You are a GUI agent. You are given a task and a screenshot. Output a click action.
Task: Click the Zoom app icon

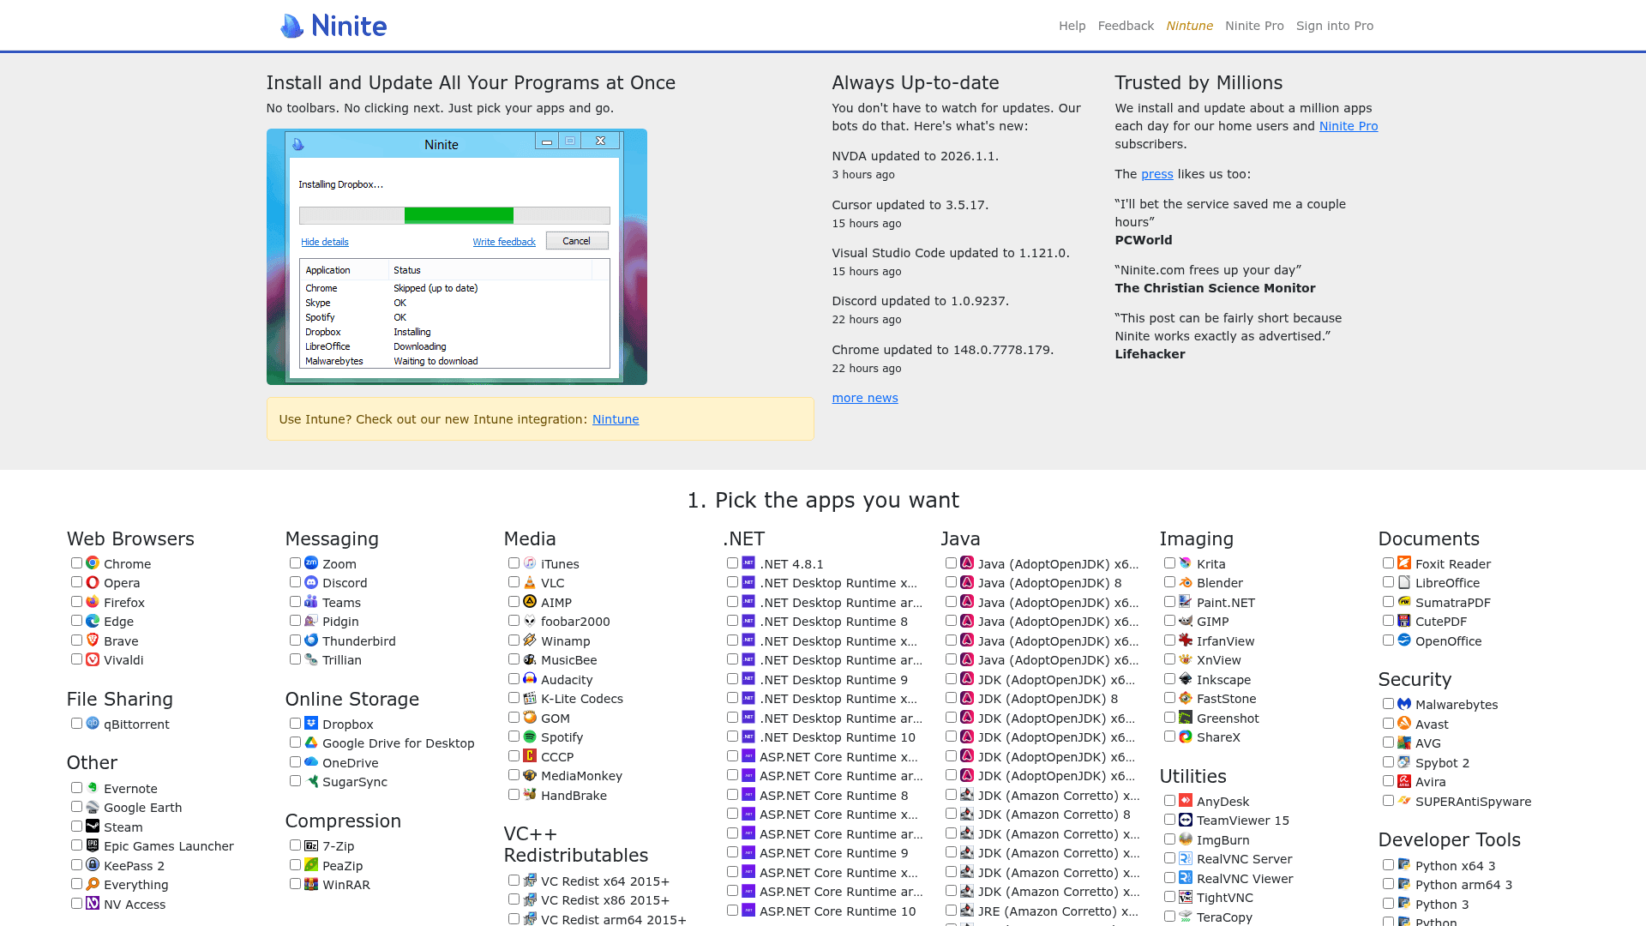coord(311,563)
